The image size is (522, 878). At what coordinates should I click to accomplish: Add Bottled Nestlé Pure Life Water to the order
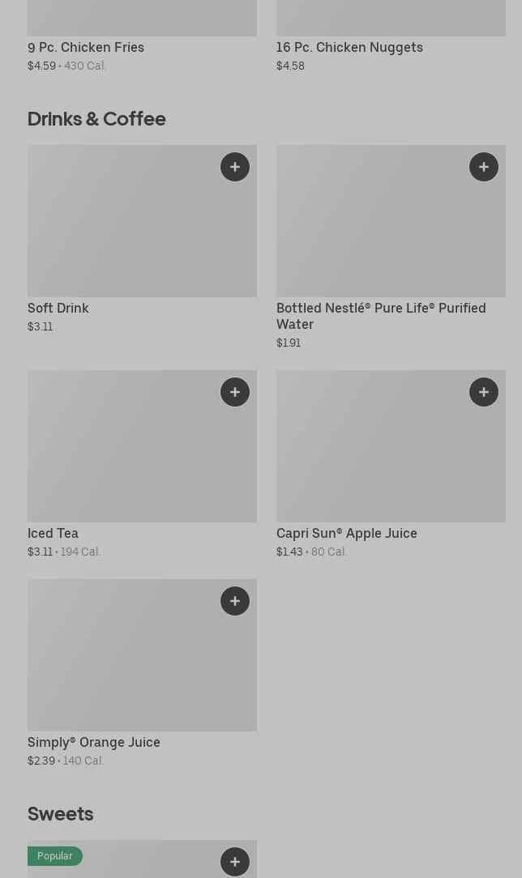click(484, 167)
